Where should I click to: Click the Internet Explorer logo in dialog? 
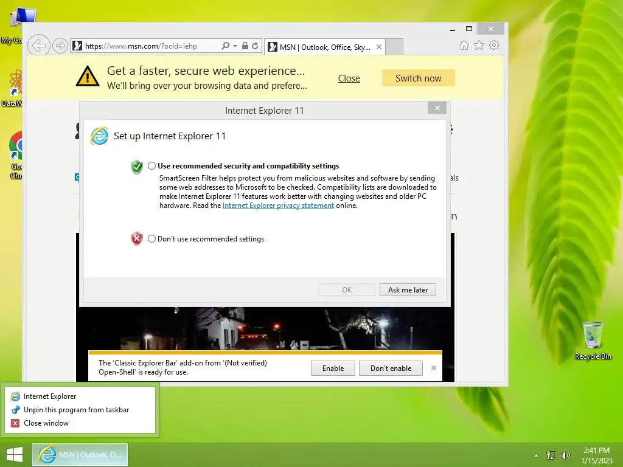(x=99, y=136)
